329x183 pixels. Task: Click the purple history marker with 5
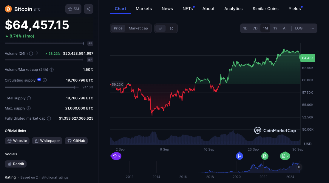(x=116, y=156)
